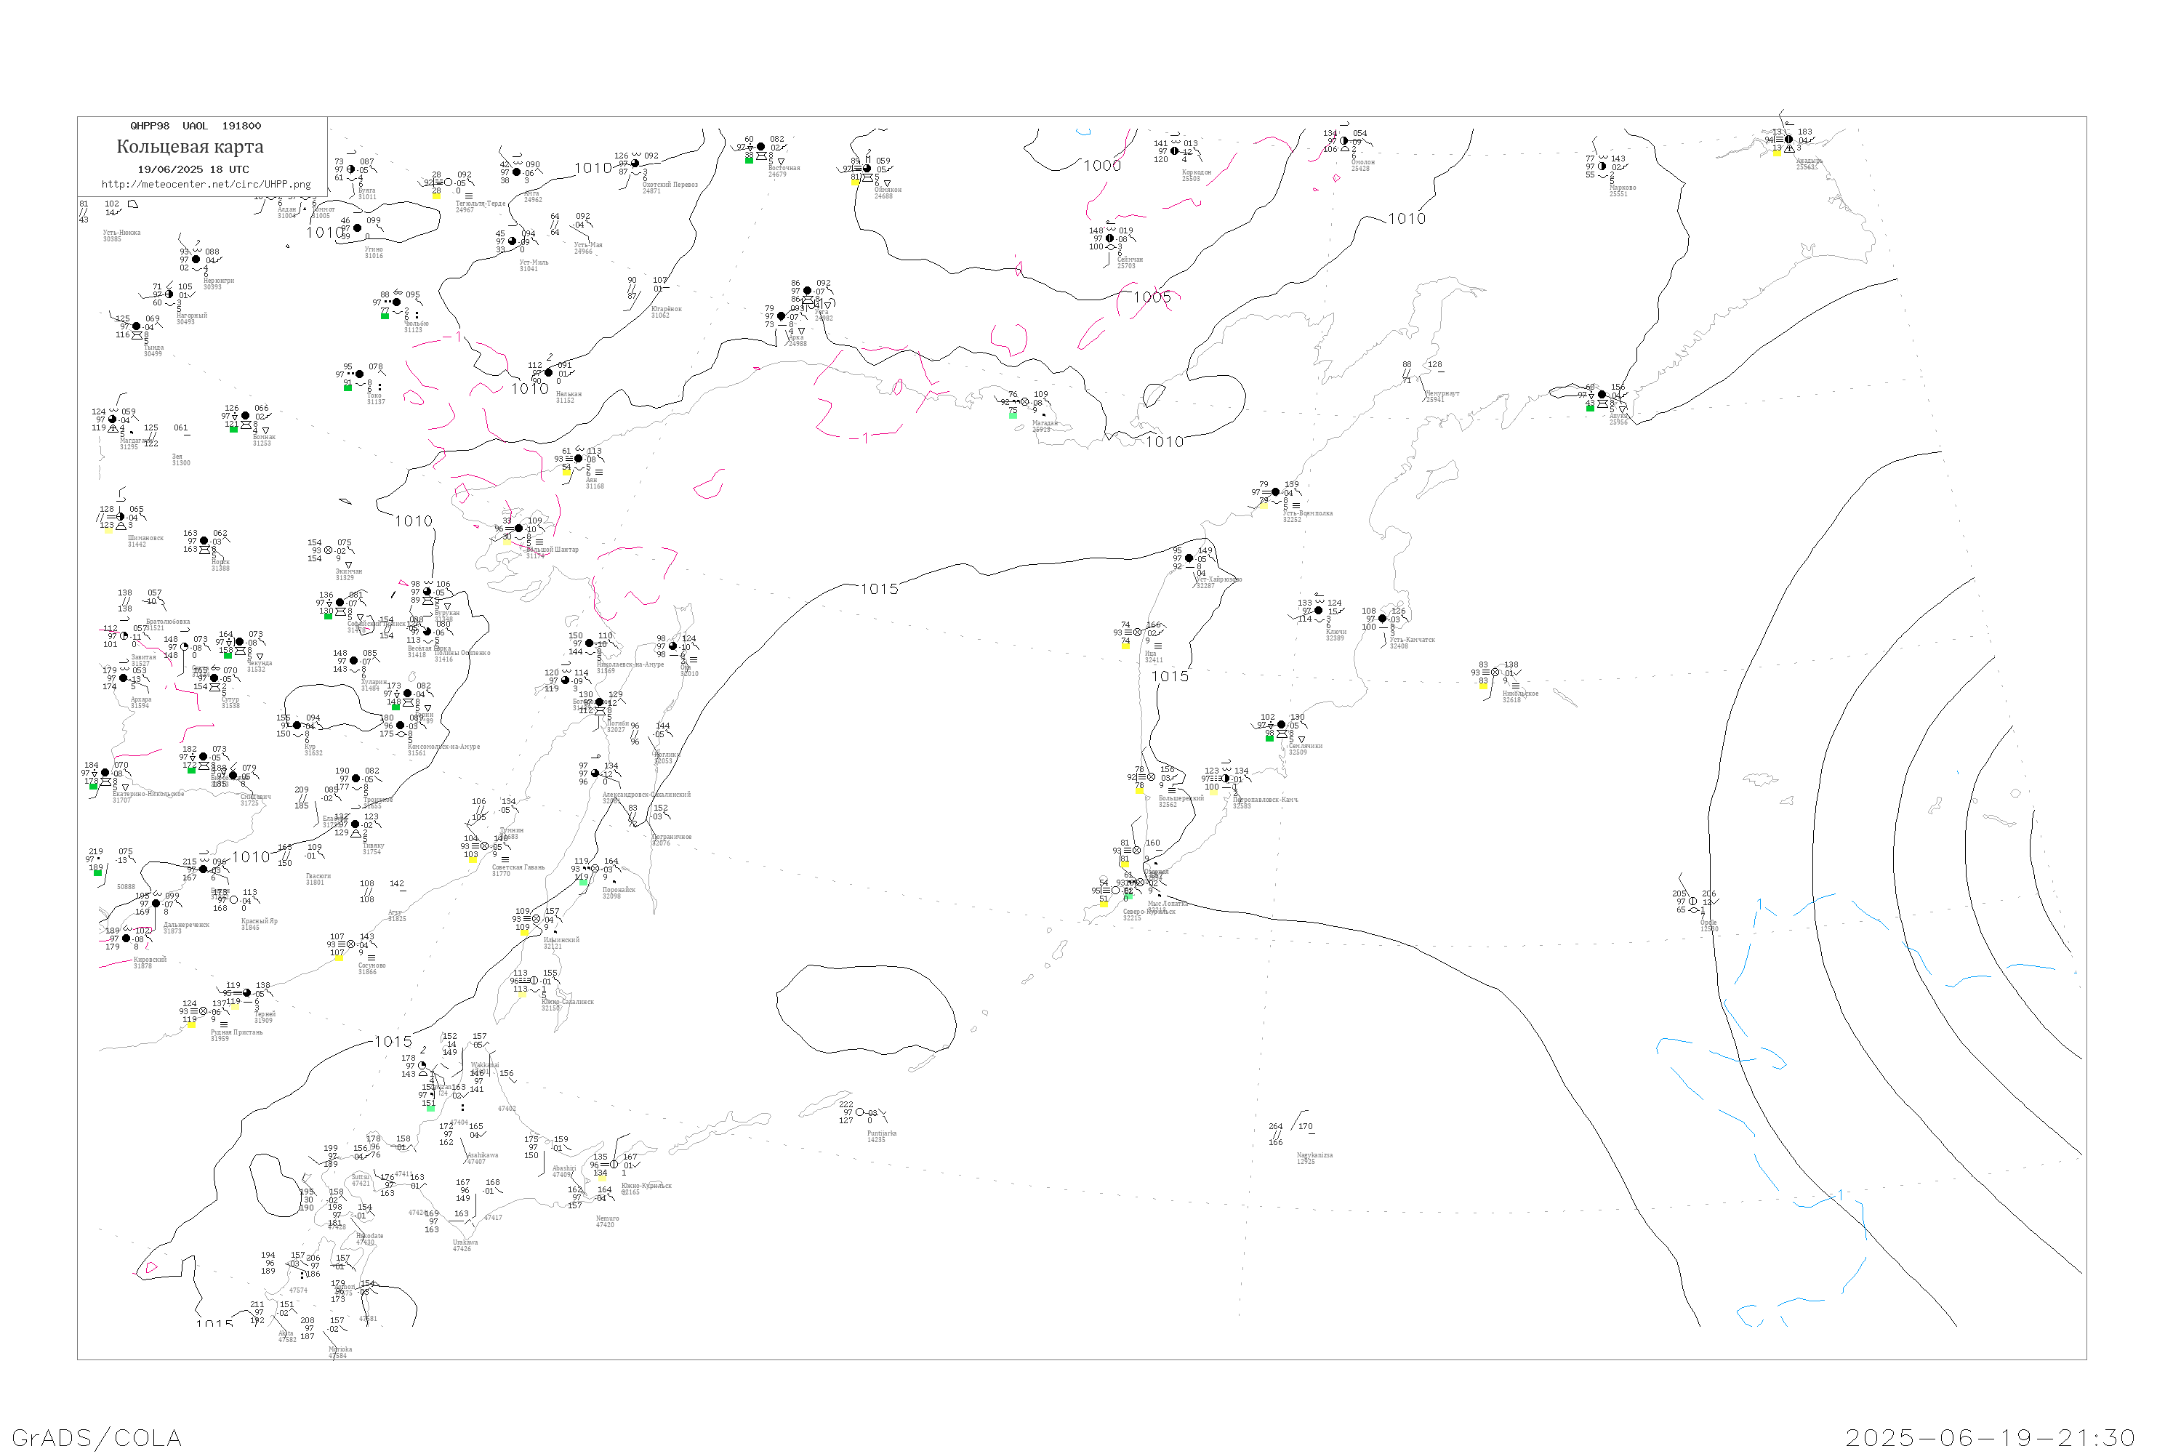Click the 1005 isobar pressure label

[1152, 297]
